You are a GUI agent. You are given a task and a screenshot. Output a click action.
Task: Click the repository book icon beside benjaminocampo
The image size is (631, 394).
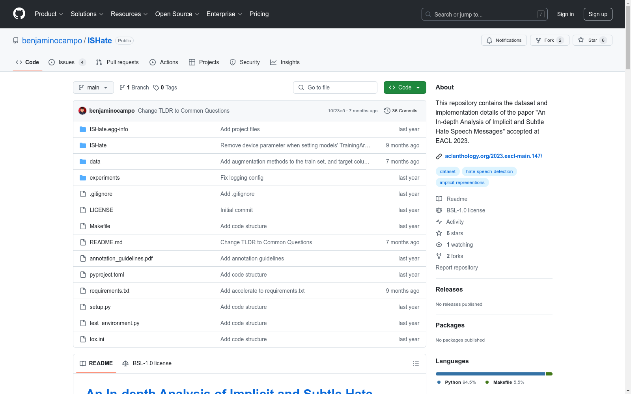16,41
